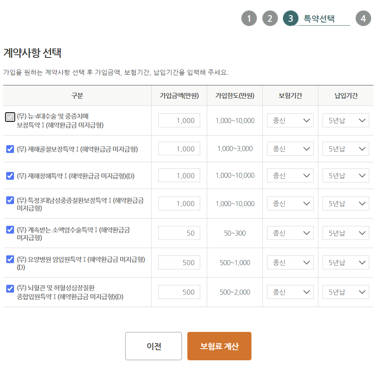Open 납입기간 dropdown for 소액암수술특약 row

click(346, 233)
